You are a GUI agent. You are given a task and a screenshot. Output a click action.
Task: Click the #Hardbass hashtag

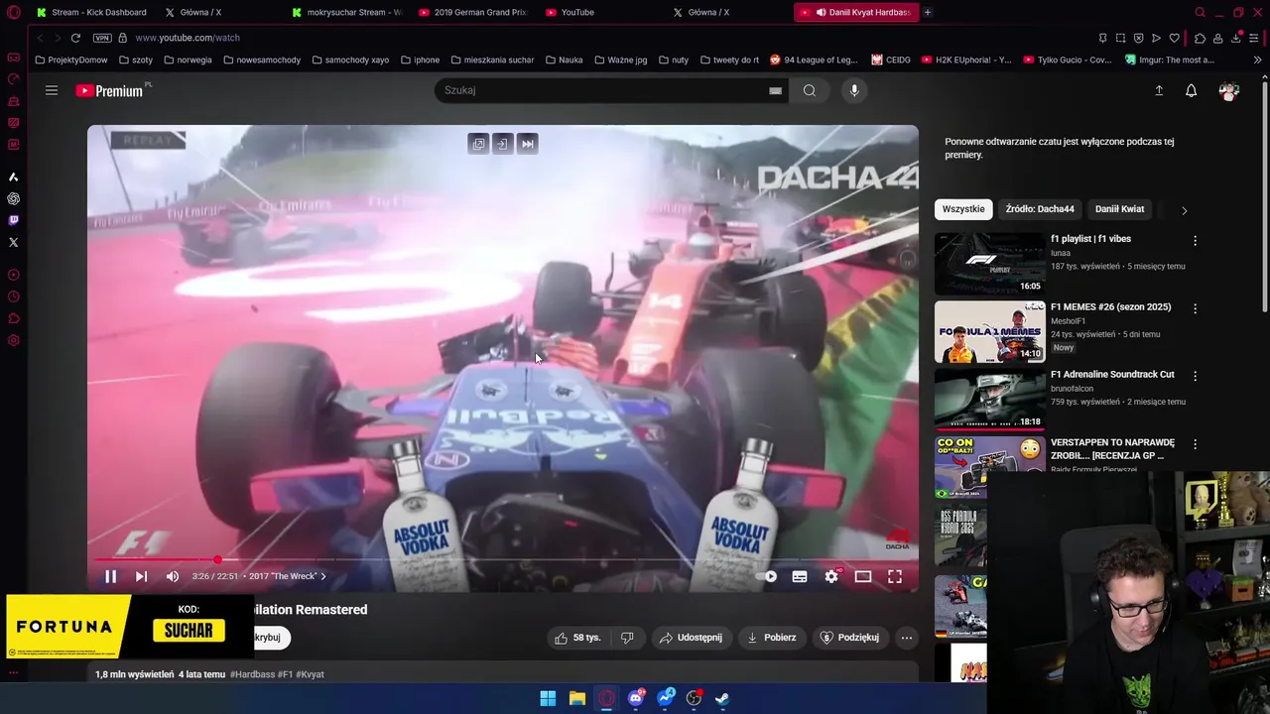[252, 674]
